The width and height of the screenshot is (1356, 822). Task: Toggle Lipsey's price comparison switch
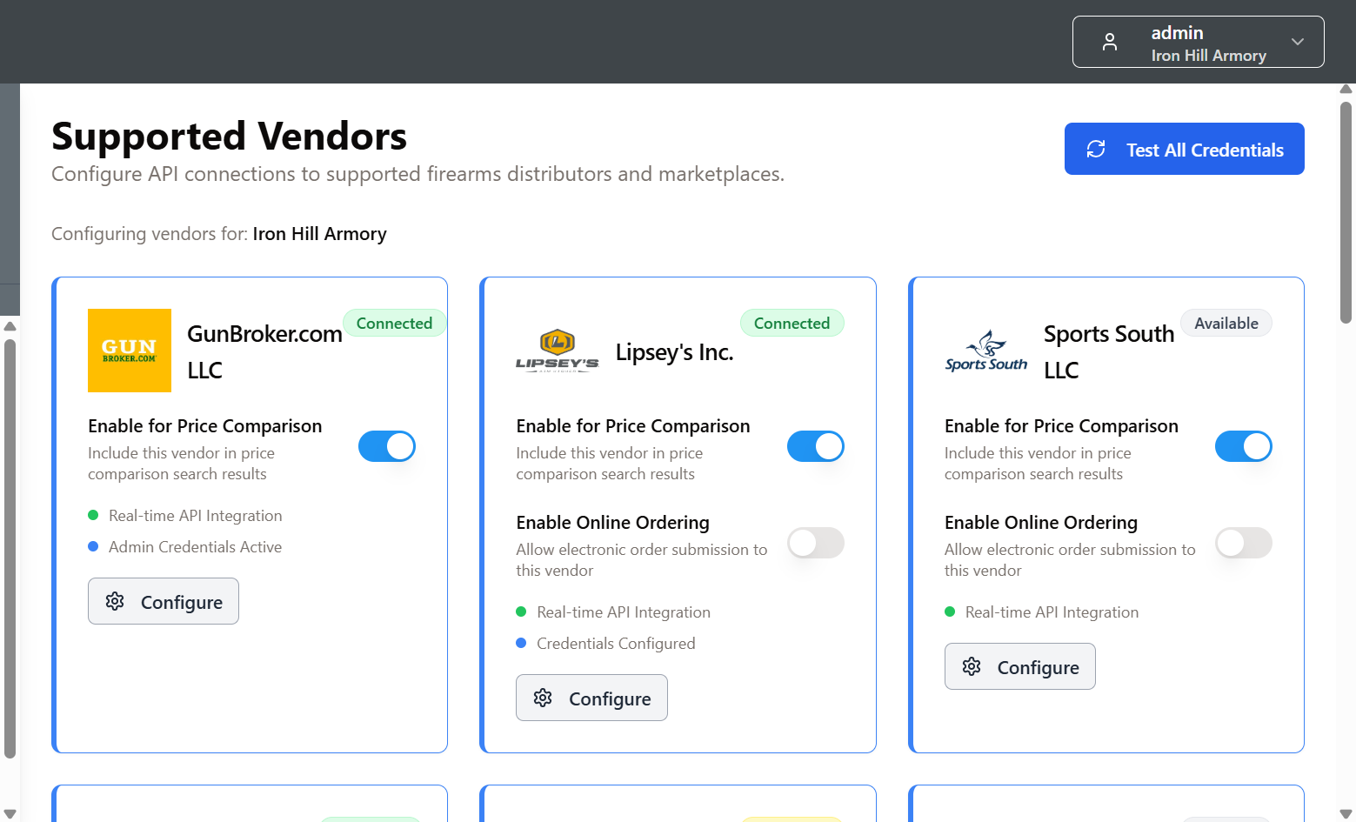(x=816, y=446)
